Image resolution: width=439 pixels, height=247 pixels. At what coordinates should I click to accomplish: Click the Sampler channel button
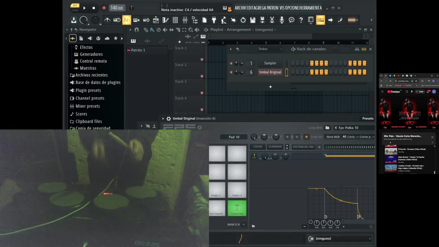pos(270,63)
